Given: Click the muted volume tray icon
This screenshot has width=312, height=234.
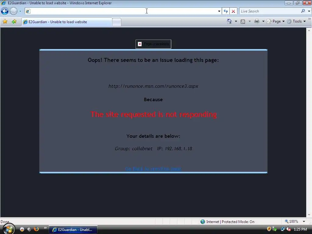Looking at the screenshot, I should click(x=289, y=229).
